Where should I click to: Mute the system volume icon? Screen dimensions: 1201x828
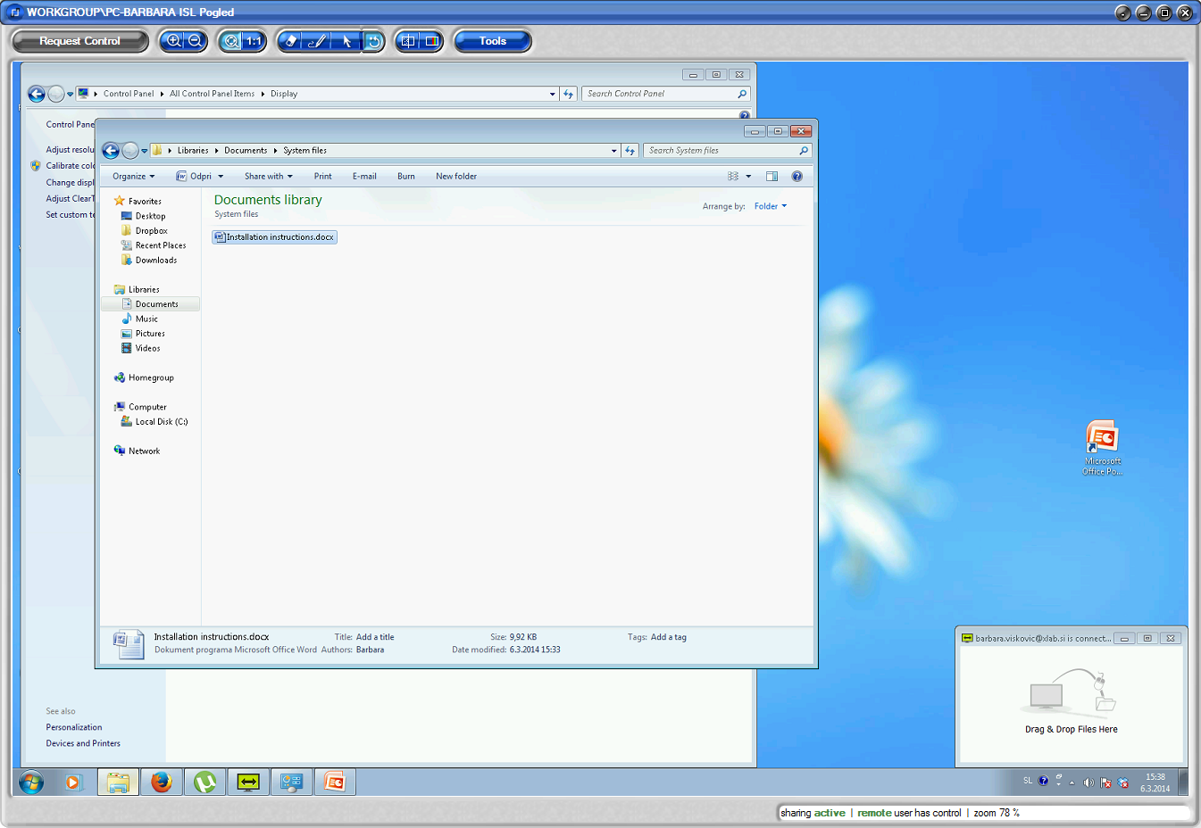coord(1089,781)
